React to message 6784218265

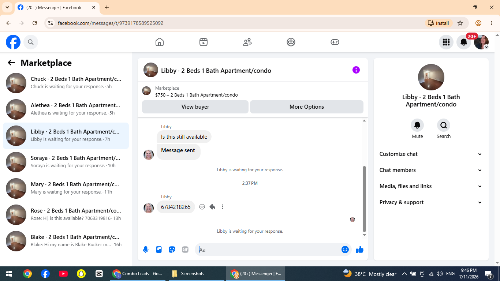(x=202, y=207)
